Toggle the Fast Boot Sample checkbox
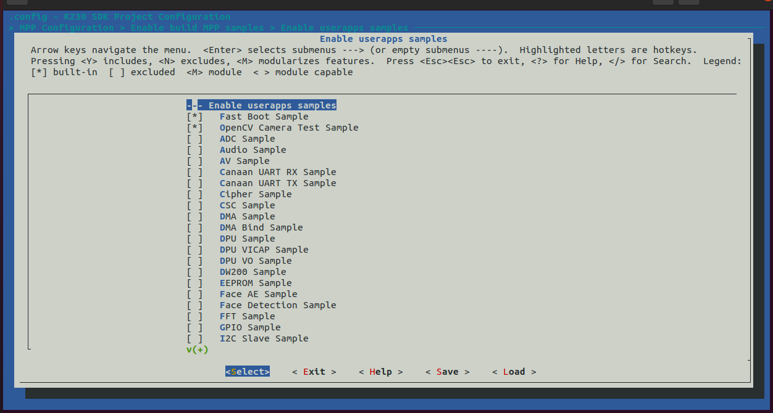The height and width of the screenshot is (413, 773). click(x=195, y=117)
